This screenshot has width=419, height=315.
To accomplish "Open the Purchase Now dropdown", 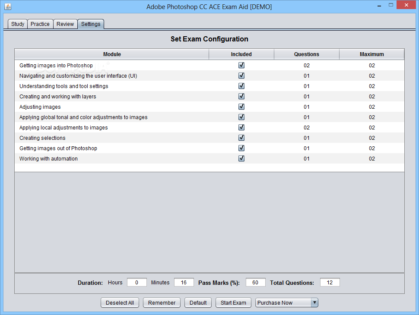I will pos(287,303).
